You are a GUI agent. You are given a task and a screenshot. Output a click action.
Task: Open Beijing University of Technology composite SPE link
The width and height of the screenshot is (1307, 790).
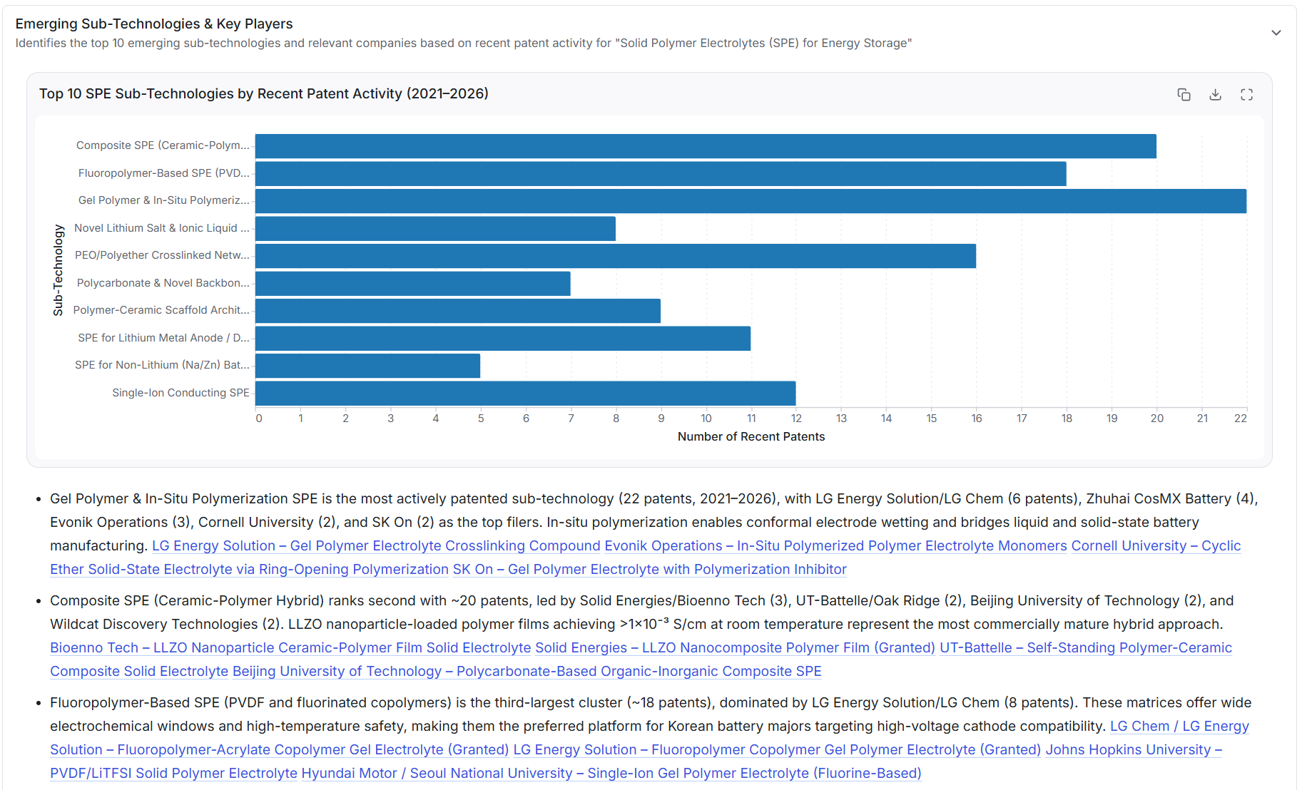[x=527, y=671]
